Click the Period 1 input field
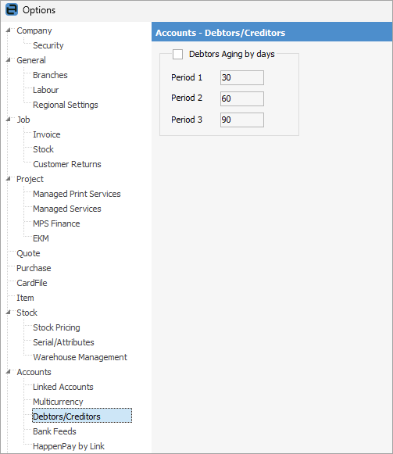The height and width of the screenshot is (454, 393). coord(242,77)
